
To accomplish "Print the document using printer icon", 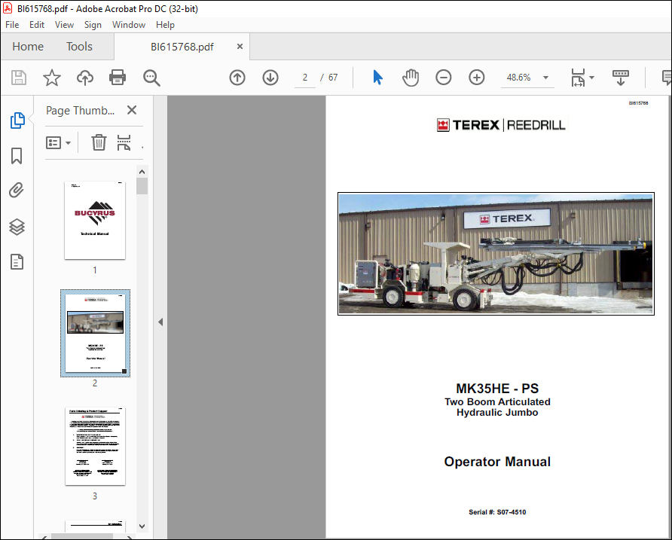I will pyautogui.click(x=118, y=78).
